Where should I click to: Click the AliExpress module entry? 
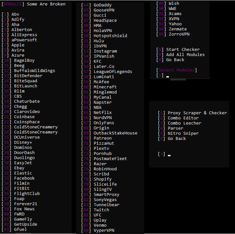tap(19, 35)
